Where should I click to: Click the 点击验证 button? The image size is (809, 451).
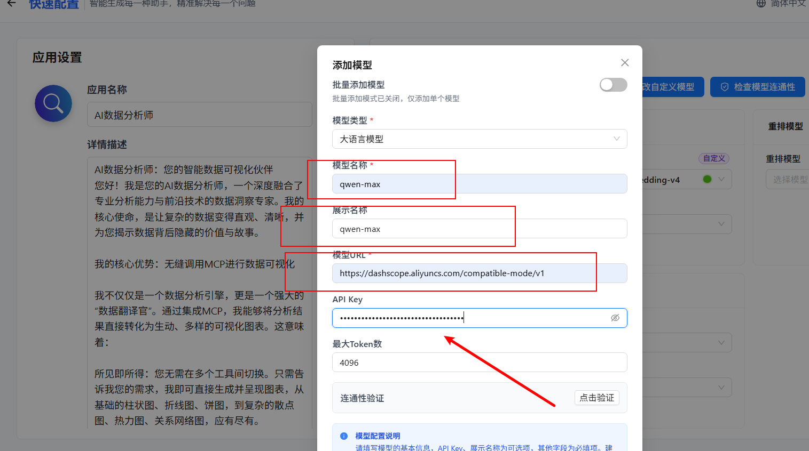point(597,398)
